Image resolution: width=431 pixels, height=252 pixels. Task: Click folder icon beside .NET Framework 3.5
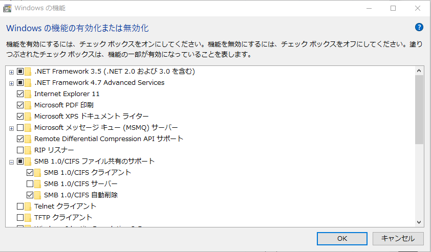28,72
